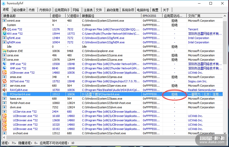
Task: Click the smss.exe process icon
Action: pyautogui.click(x=5, y=77)
